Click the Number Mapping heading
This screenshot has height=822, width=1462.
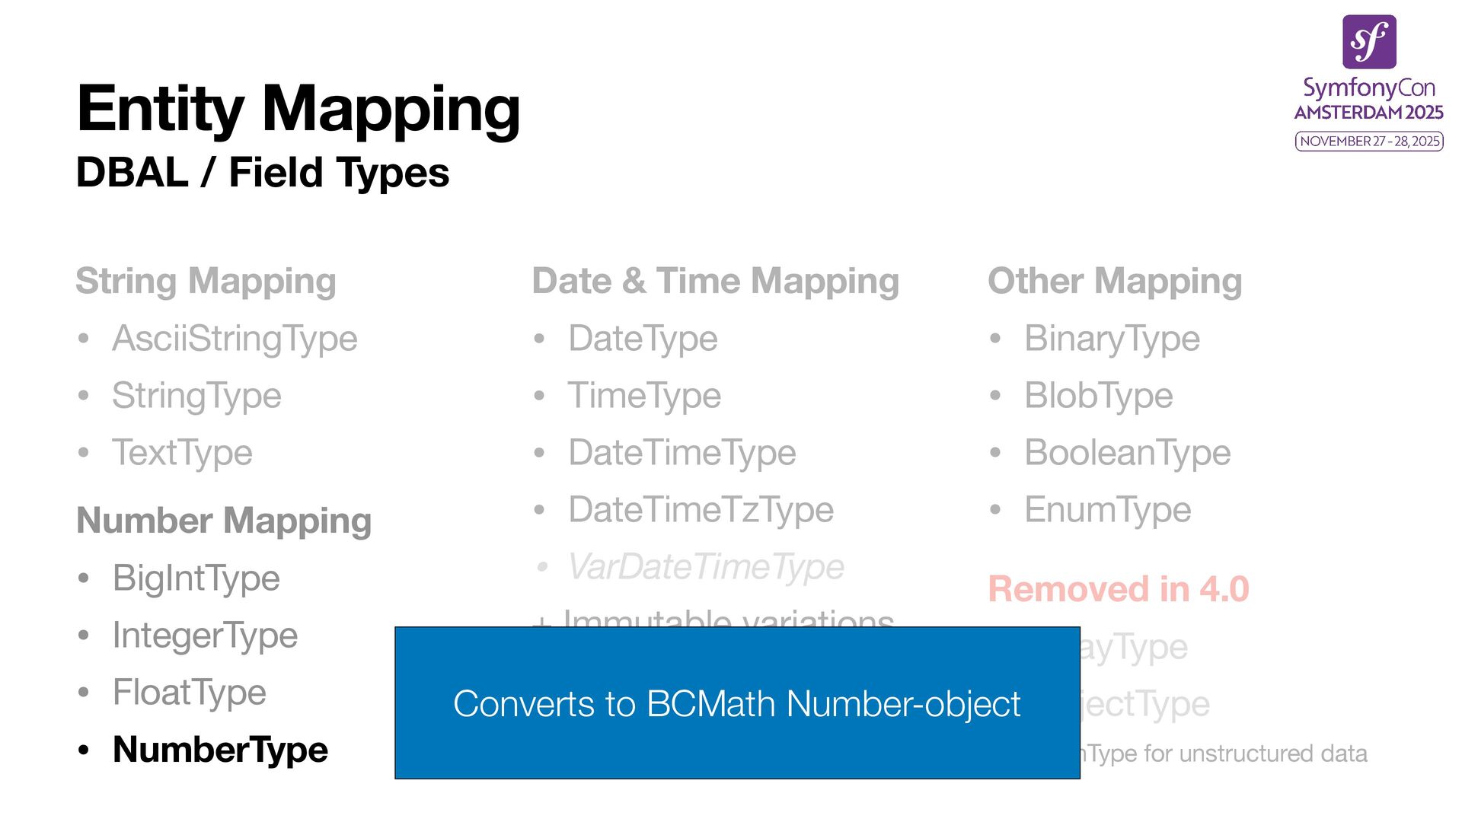pyautogui.click(x=224, y=521)
